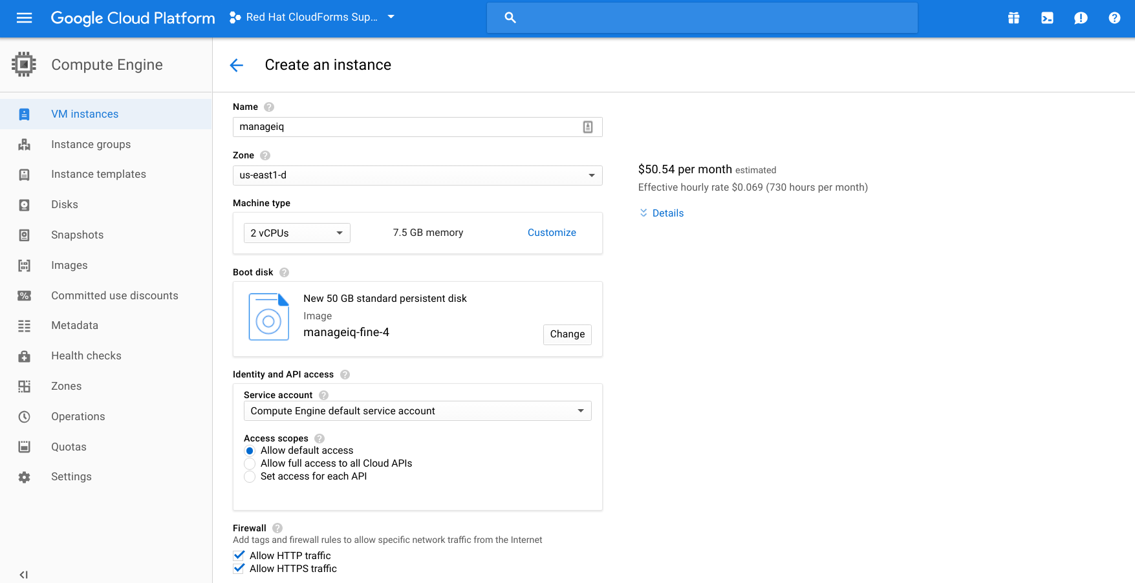Open the 2 vCPUs machine type dropdown
The width and height of the screenshot is (1135, 583).
[x=297, y=233]
